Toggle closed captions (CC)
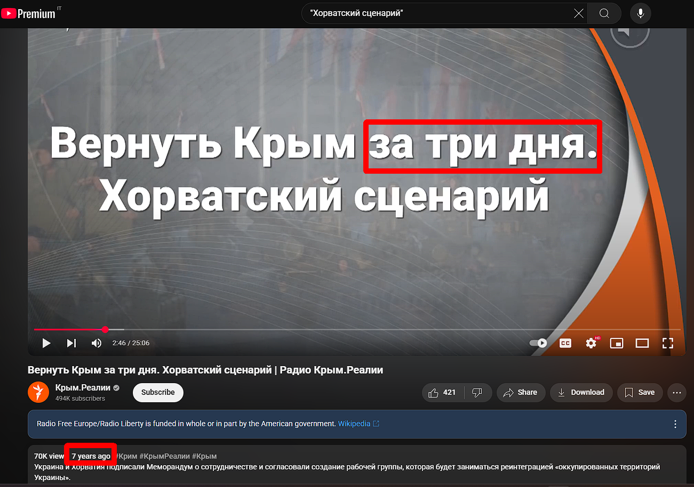 pyautogui.click(x=565, y=343)
